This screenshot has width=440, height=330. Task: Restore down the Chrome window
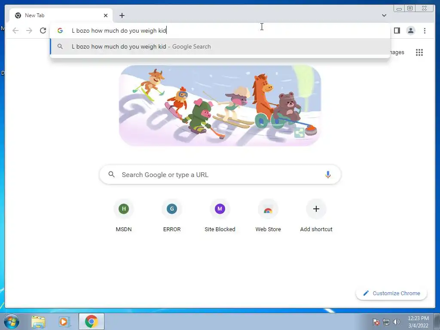tap(410, 9)
